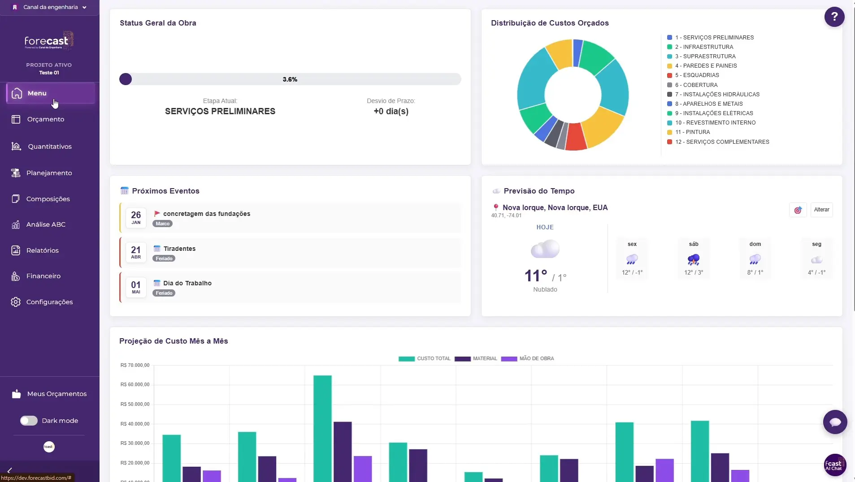The height and width of the screenshot is (482, 855).
Task: Click the Configurações gear icon
Action: click(x=16, y=302)
